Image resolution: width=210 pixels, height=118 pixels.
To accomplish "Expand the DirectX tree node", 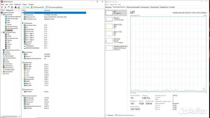I will (2, 62).
